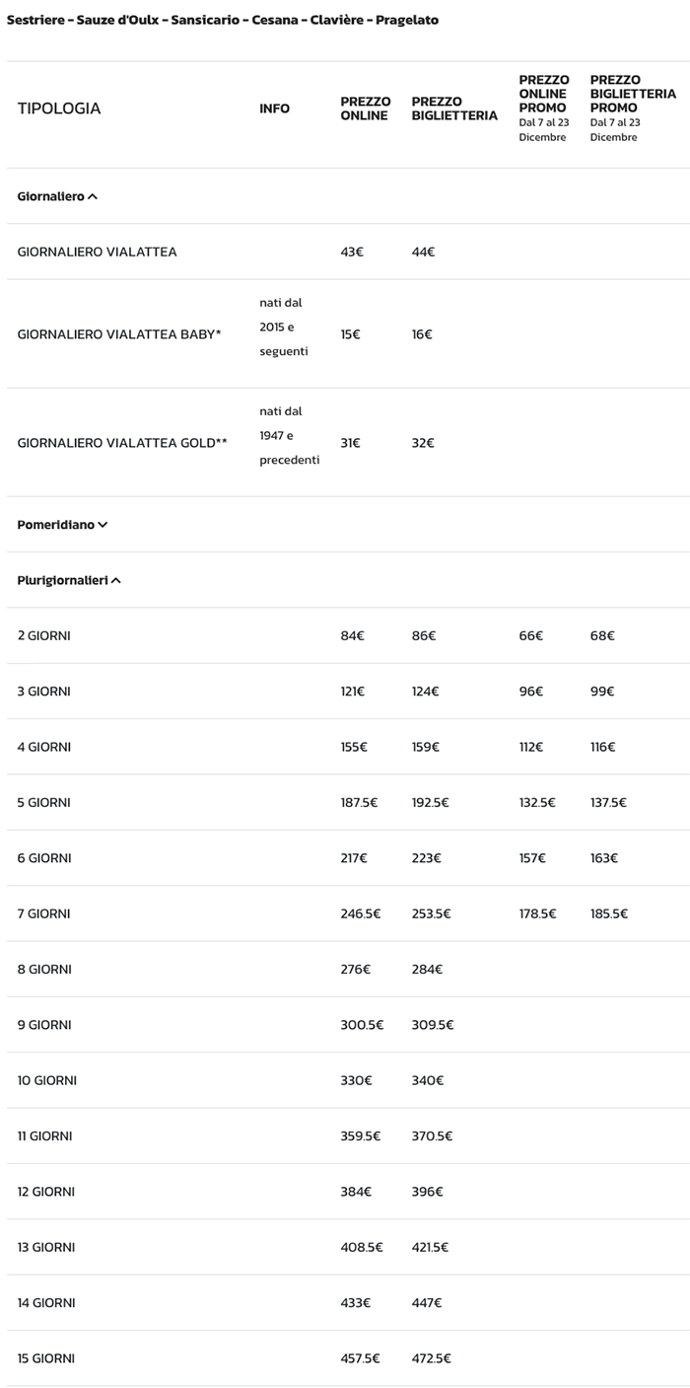Click the INFO column header

[x=274, y=109]
